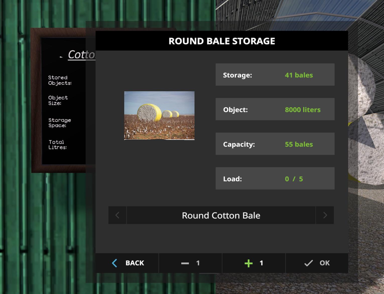Select the Load 0 / 5 row

click(x=275, y=178)
